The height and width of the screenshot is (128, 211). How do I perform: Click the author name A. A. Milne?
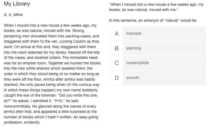[13, 15]
